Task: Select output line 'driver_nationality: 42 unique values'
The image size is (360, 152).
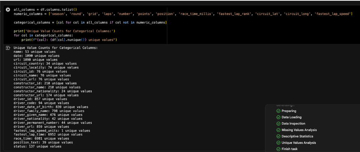Action: pyautogui.click(x=48, y=119)
